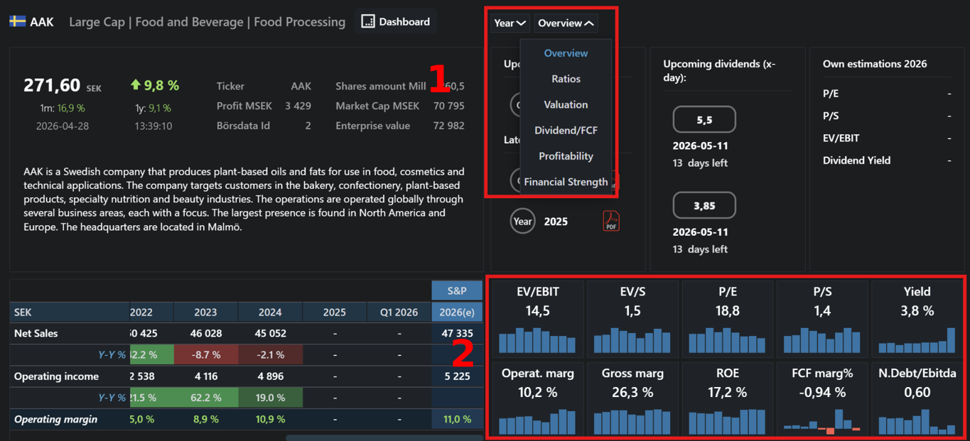Click the dashboard grid icon

tap(367, 22)
